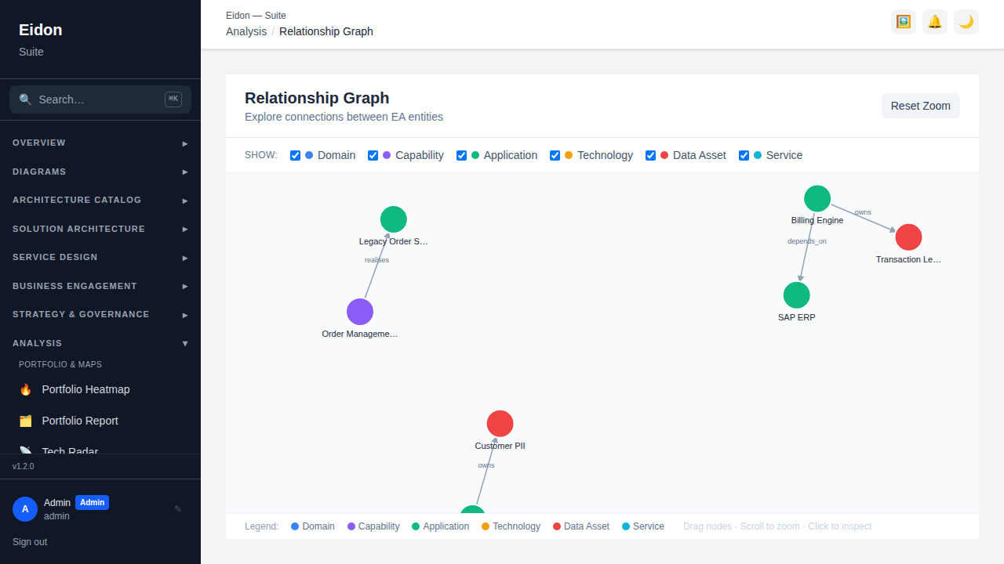The width and height of the screenshot is (1004, 564).
Task: Click the Eidon sidebar logo title
Action: point(41,30)
